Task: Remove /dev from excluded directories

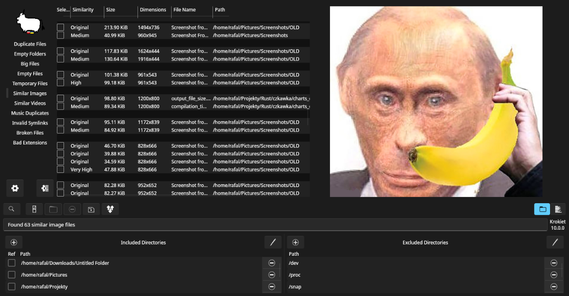Action: 553,263
